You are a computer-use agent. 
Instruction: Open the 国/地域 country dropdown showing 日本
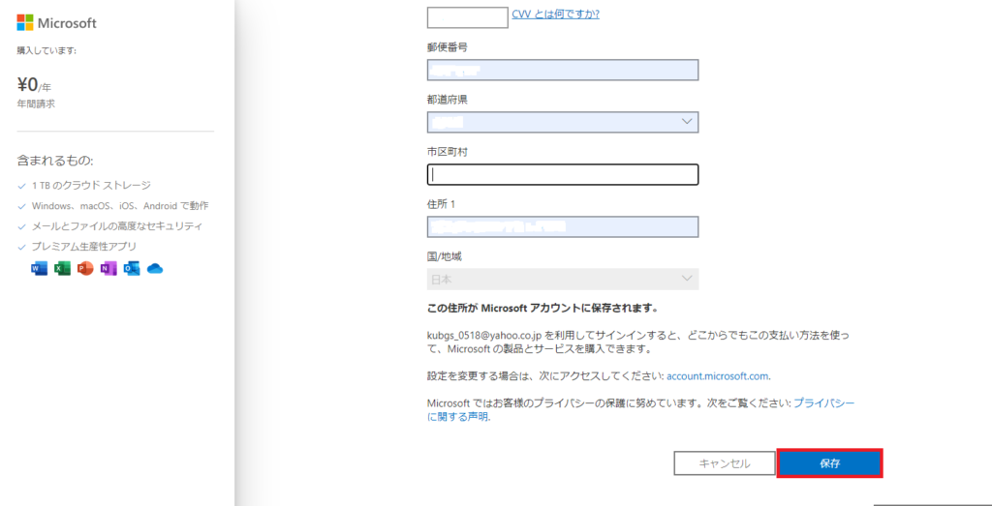pos(563,279)
